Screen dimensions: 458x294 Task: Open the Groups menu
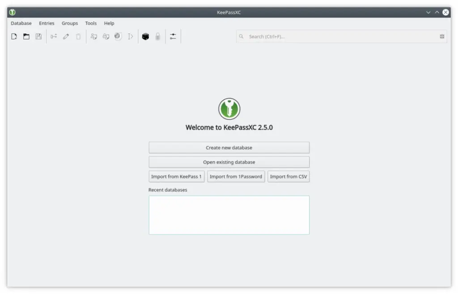(70, 23)
